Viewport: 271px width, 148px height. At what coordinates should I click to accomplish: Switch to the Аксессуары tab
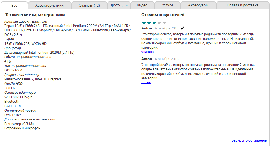click(198, 5)
